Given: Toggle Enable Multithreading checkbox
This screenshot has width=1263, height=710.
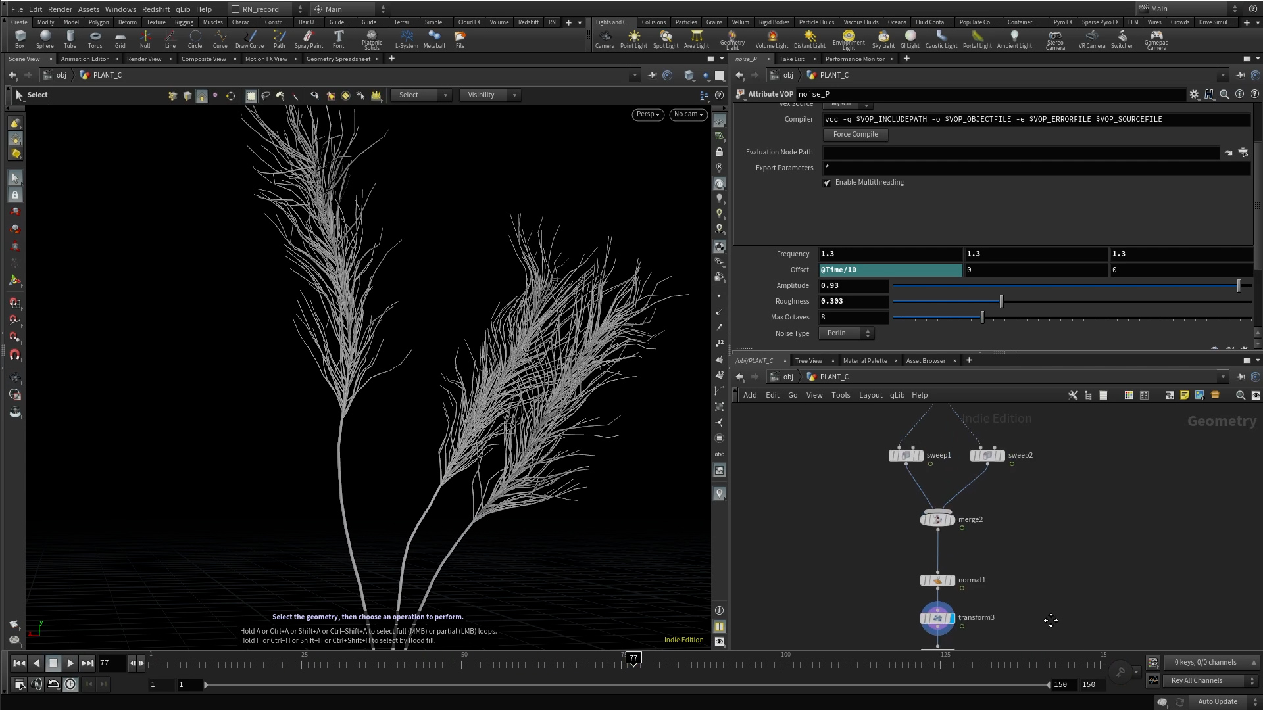Looking at the screenshot, I should 828,183.
